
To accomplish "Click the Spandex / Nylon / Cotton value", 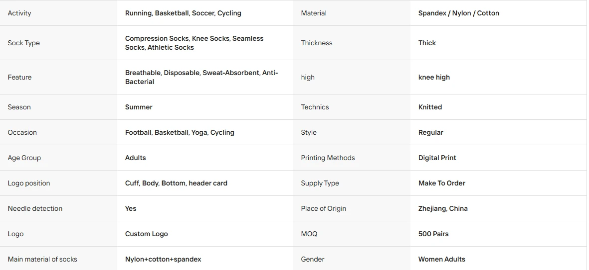I will point(459,13).
